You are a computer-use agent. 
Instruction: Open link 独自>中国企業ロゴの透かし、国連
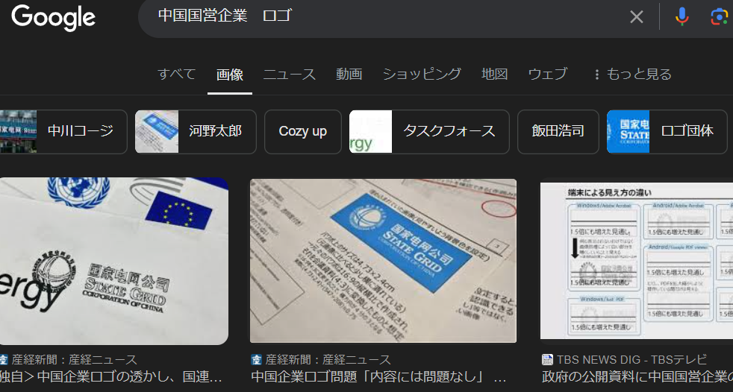pos(110,376)
